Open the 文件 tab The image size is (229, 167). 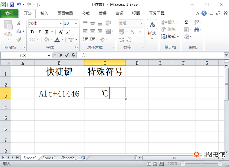(x=9, y=14)
